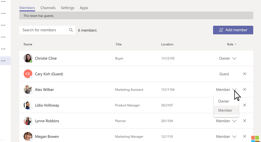Screen dimensions: 261x142
Task: Remove Megan Bowen with the X icon
Action: 244,137
